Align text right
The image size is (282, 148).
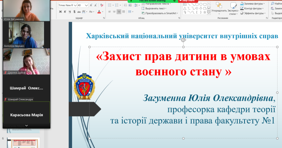[119, 12]
